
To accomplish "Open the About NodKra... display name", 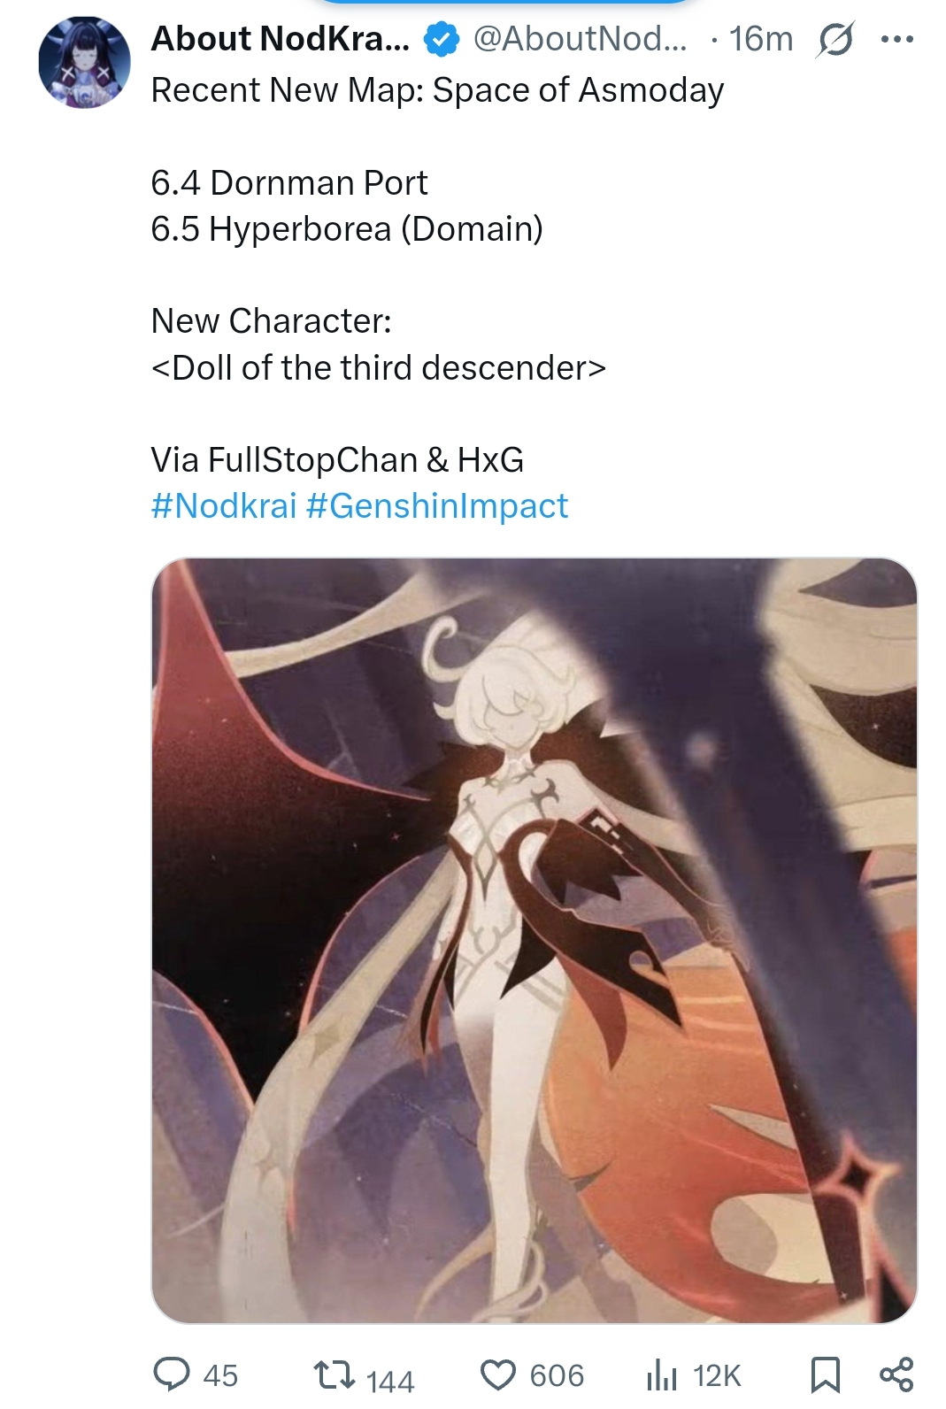I will click(x=280, y=39).
